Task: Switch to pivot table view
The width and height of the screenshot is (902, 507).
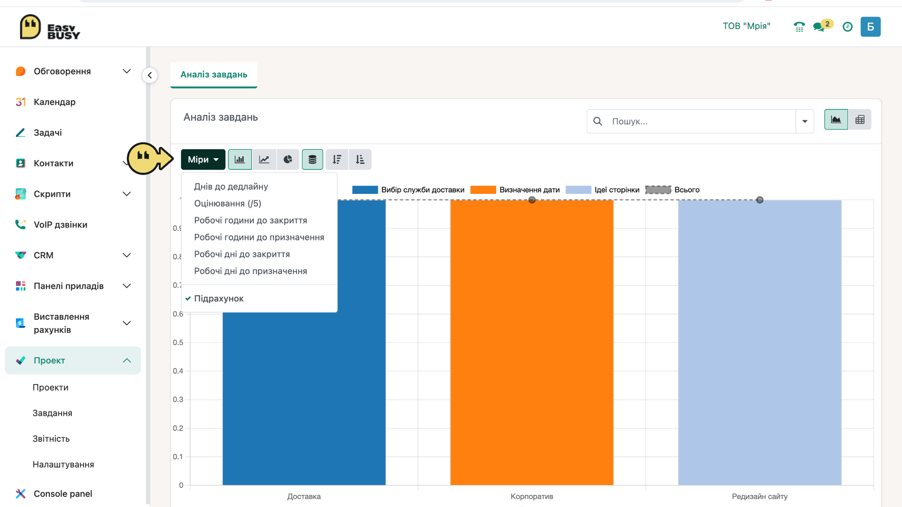Action: tap(860, 120)
